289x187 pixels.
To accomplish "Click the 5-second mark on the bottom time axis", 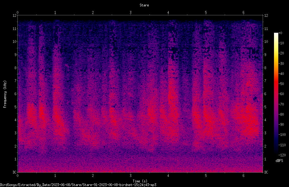I will tap(206, 176).
